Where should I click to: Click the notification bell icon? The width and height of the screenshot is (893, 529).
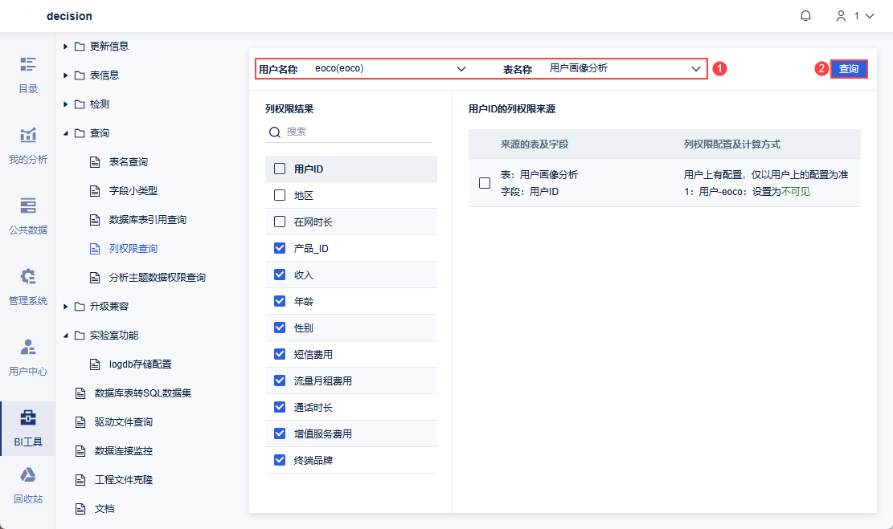point(805,16)
